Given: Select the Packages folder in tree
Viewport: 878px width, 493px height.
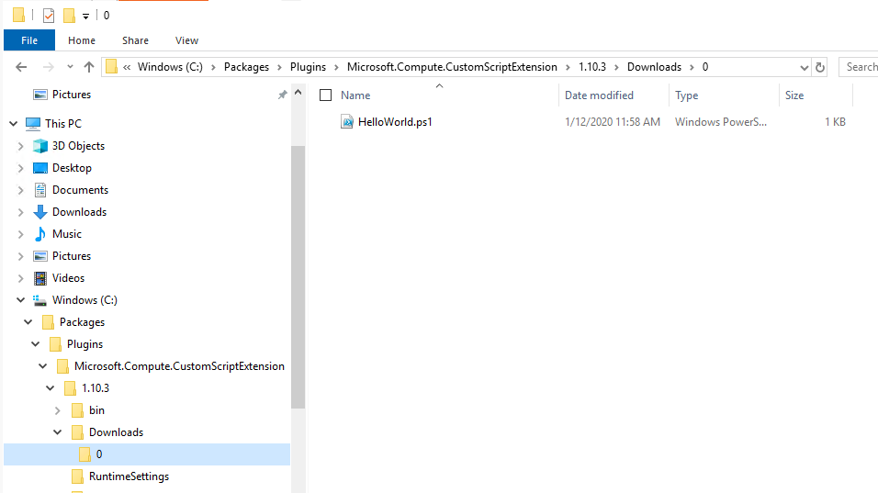Looking at the screenshot, I should [82, 322].
